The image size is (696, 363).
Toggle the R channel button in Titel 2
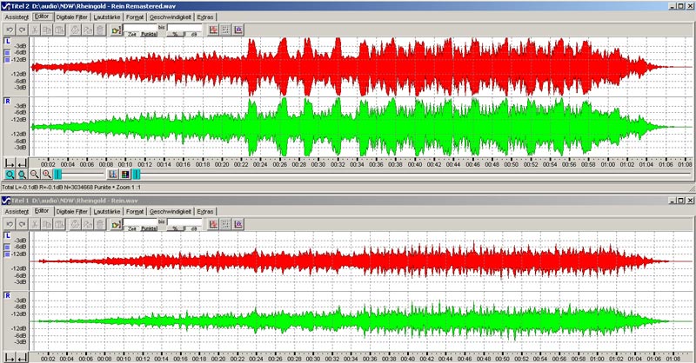8,101
